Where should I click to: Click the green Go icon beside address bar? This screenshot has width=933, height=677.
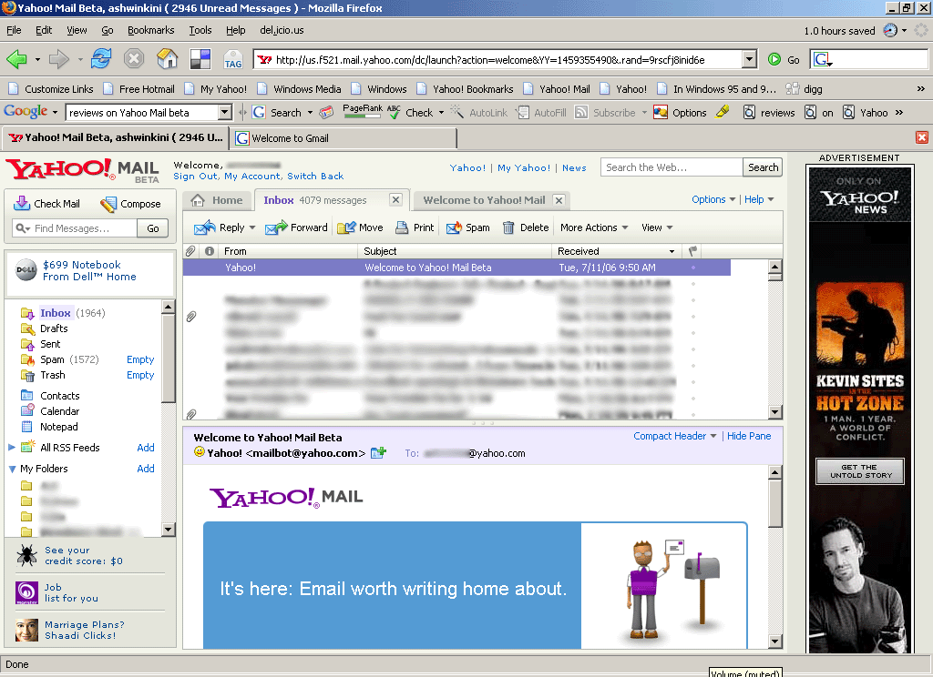coord(774,59)
